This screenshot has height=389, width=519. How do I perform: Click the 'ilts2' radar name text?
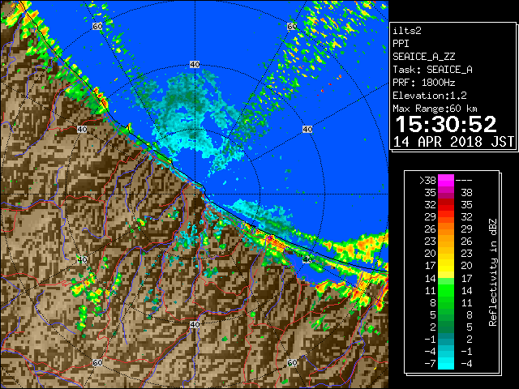(407, 31)
